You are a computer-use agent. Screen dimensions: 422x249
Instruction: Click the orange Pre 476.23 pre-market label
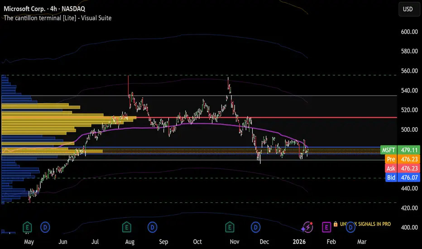[403, 159]
